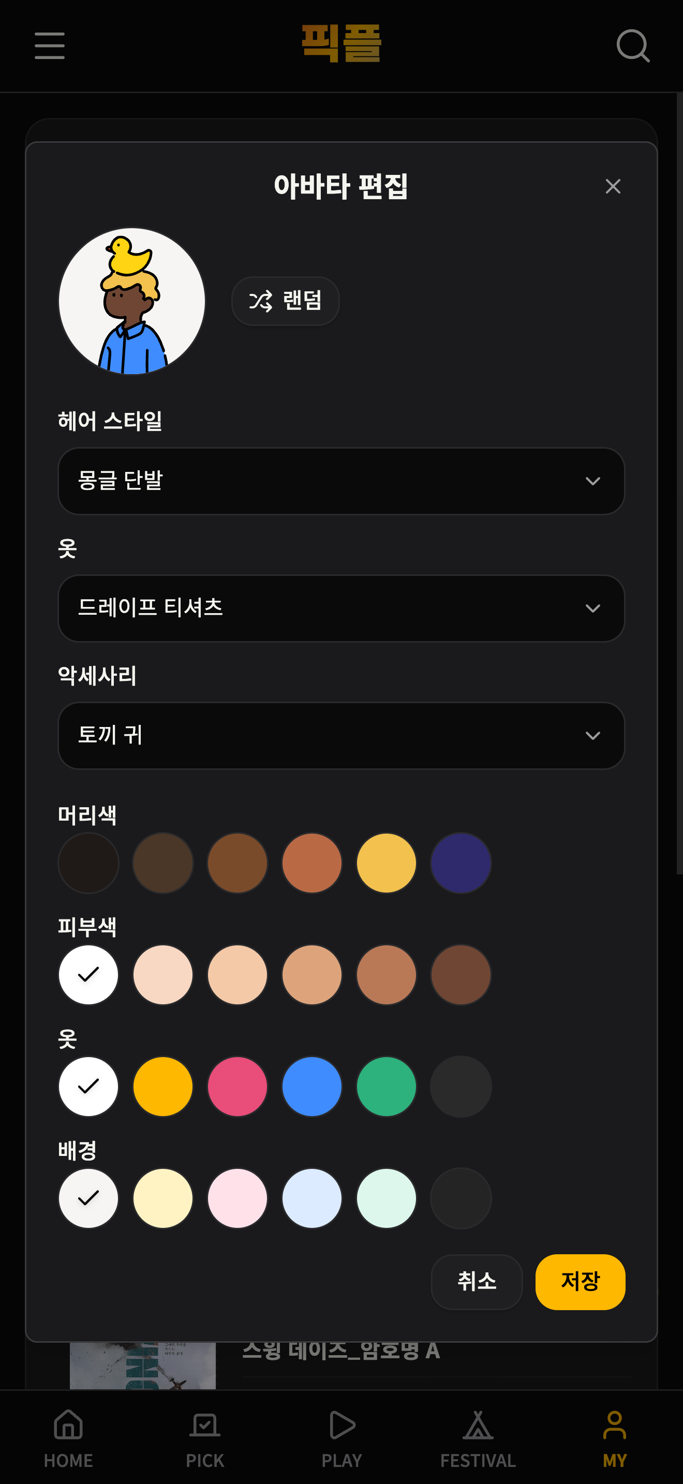The image size is (683, 1484).
Task: Select the checked white skin tone
Action: 88,975
